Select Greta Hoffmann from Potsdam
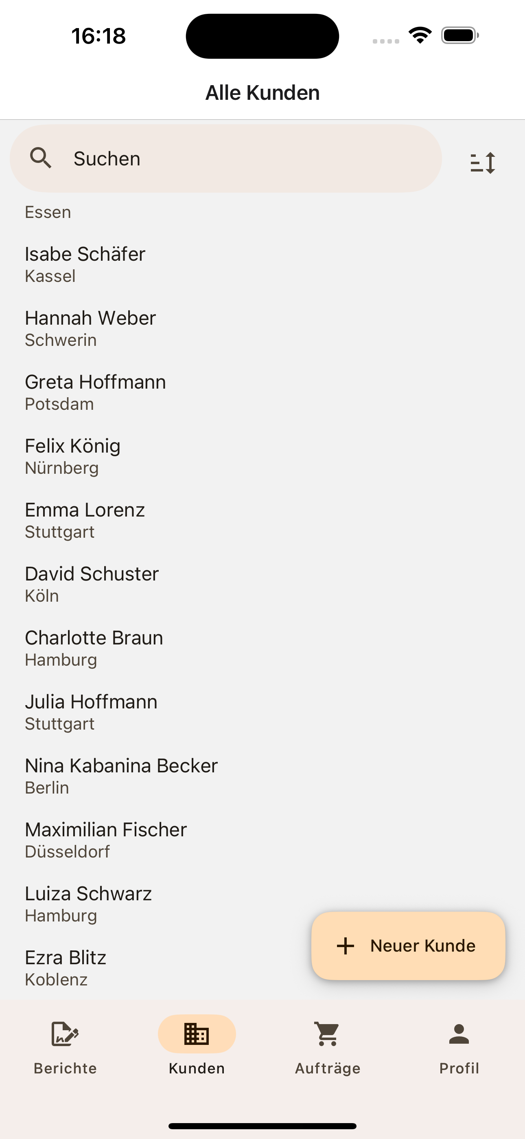The image size is (525, 1139). [x=262, y=393]
